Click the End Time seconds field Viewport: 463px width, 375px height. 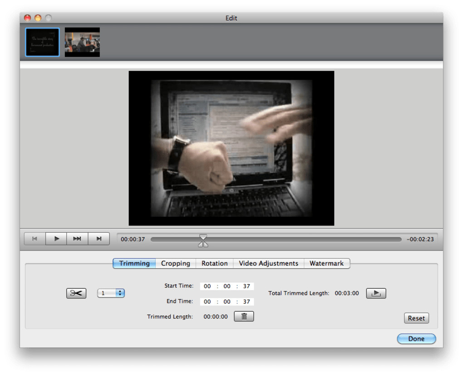246,302
